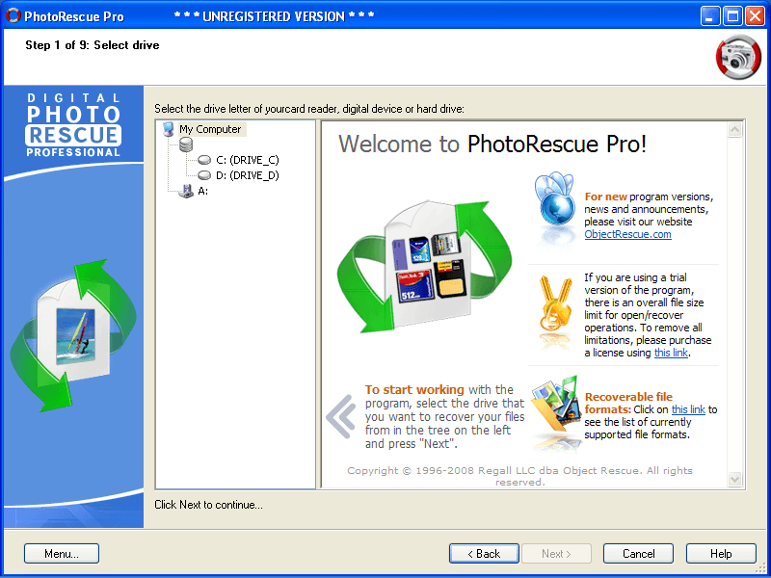Select the A: floppy drive entry
Image resolution: width=771 pixels, height=578 pixels.
[203, 191]
